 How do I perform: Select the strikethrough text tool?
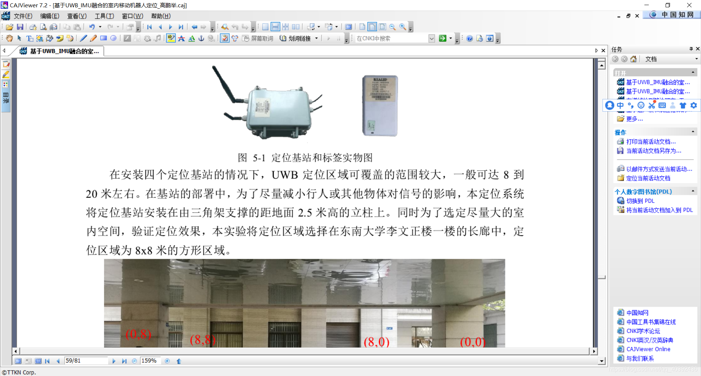181,38
